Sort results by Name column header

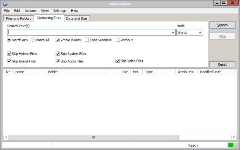click(29, 72)
